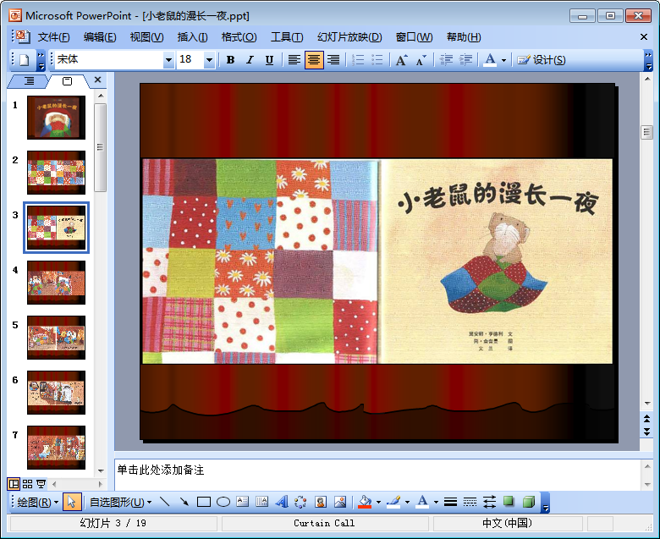Align text left

(294, 60)
